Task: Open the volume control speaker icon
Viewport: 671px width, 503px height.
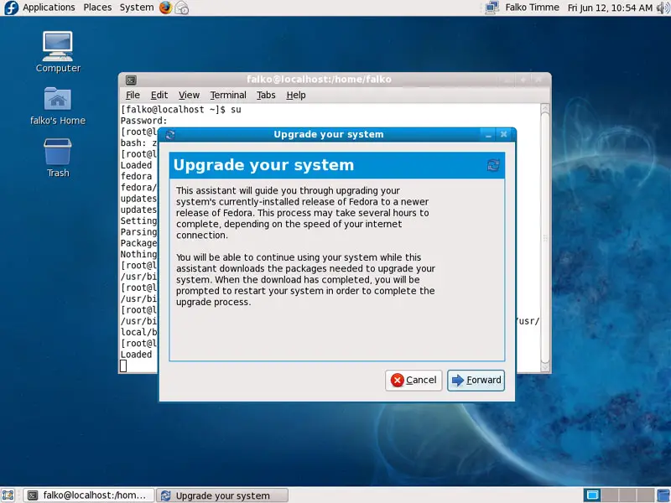Action: pyautogui.click(x=663, y=8)
